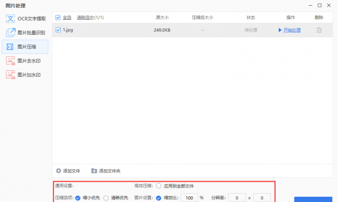Click 开始处理 link for 1.jpg

point(292,30)
